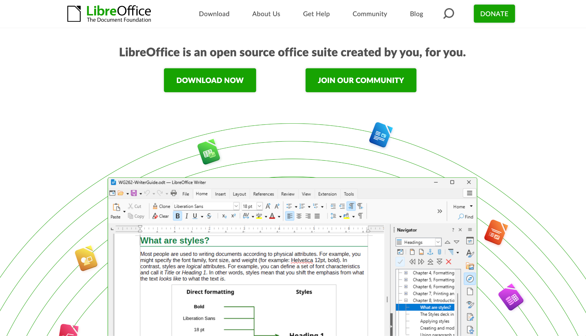Click the hamburger menu in Writer ribbon
Viewport: 586px width, 336px height.
470,193
